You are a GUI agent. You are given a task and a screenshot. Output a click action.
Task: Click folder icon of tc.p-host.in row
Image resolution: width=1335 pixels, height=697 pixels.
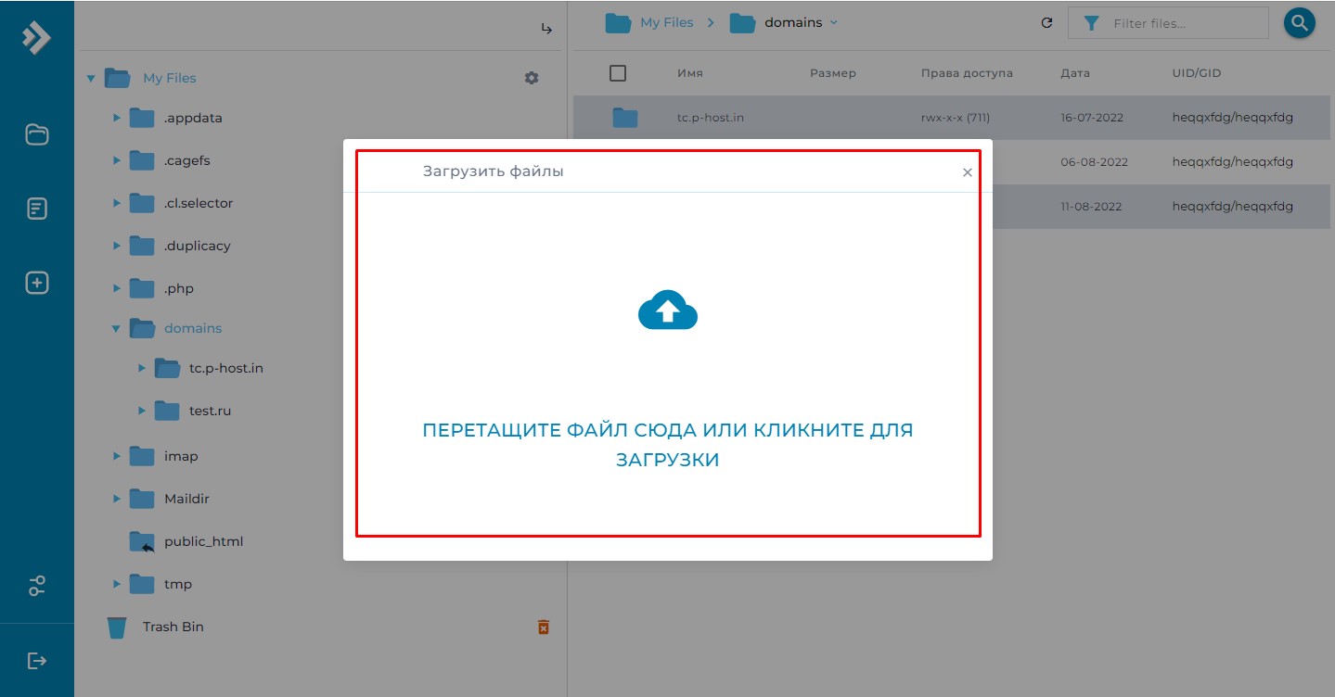coord(625,118)
